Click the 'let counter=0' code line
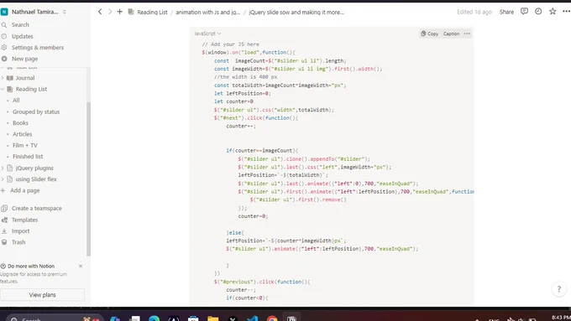 (233, 101)
